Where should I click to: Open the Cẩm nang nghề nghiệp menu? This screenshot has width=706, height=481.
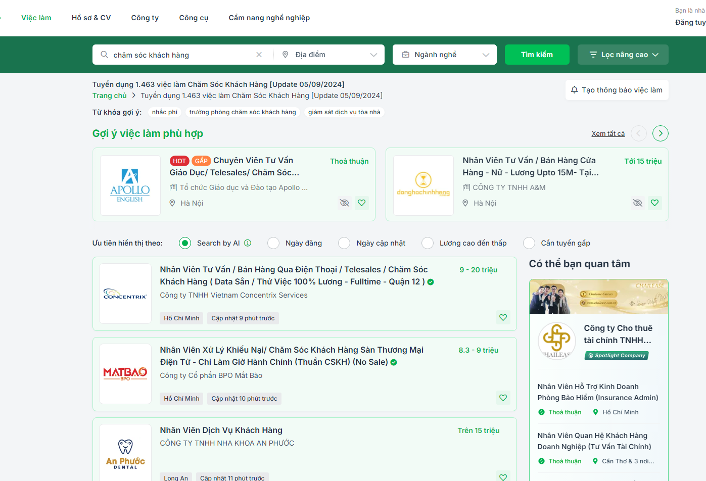click(269, 18)
